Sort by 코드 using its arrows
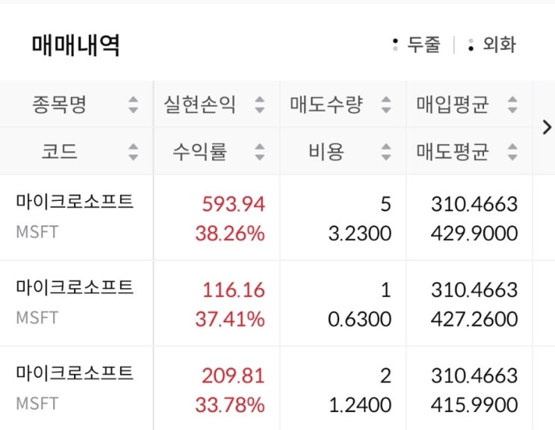555x430 pixels. point(133,152)
